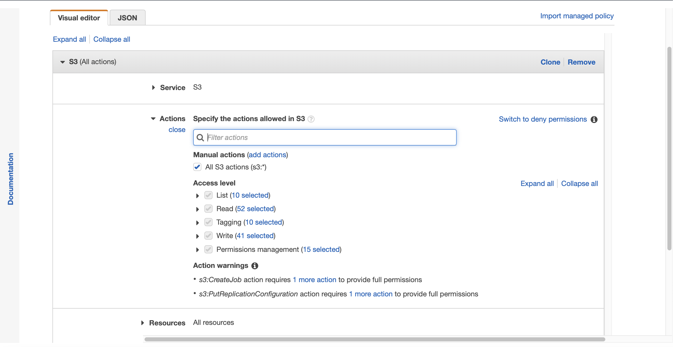Expand the Read access level arrow
673x347 pixels.
tap(197, 209)
